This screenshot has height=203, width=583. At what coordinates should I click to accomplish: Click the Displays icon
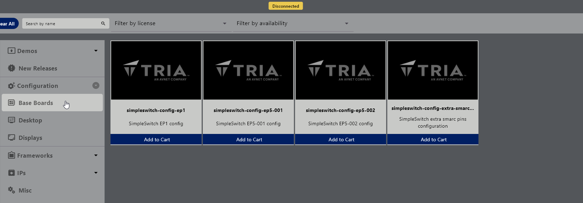coord(11,137)
